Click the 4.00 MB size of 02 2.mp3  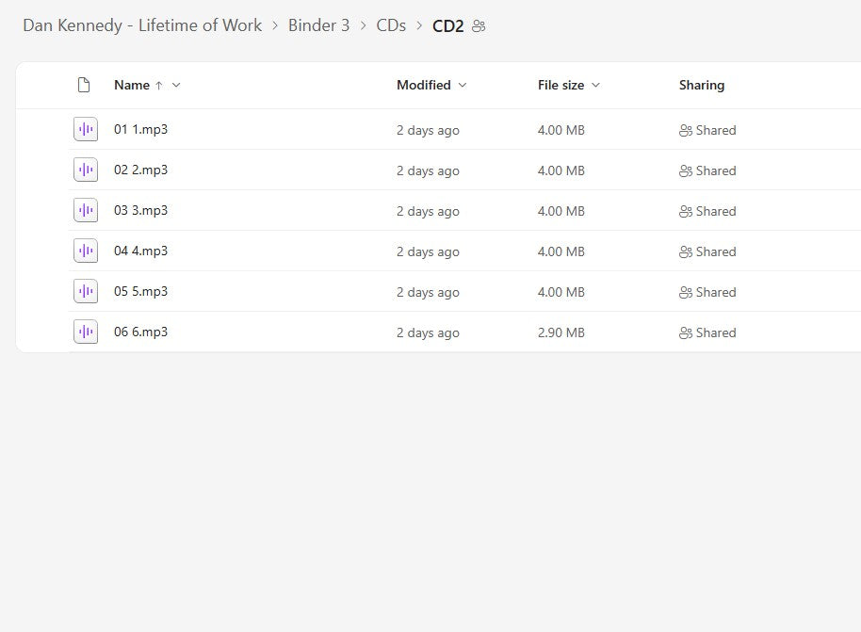point(561,171)
